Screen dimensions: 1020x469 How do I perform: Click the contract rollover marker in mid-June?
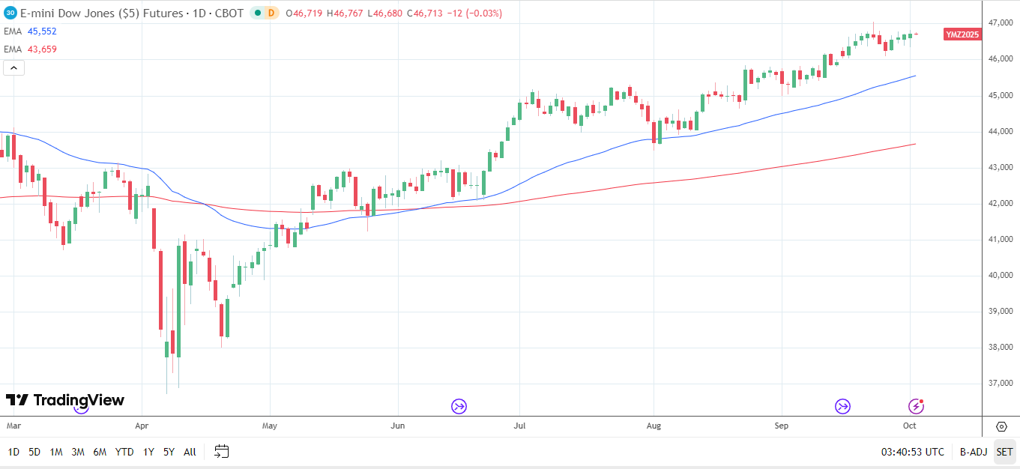point(459,406)
